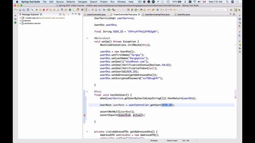Click the green Spring icon in the left trim bar
Image resolution: width=255 pixels, height=143 pixels.
15,23
